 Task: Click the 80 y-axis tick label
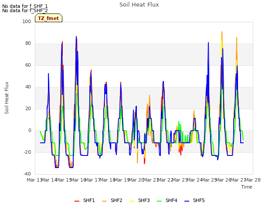point(28,44)
